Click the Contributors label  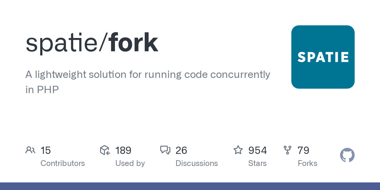pos(63,163)
